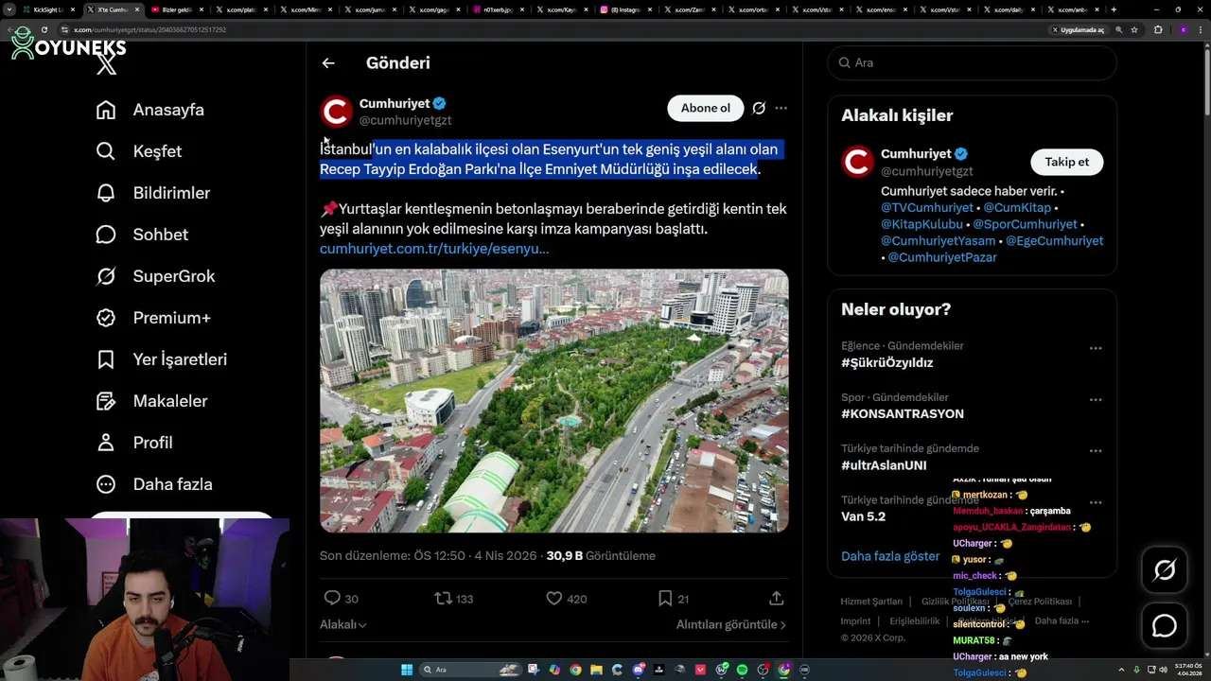Open Anasayfa home icon in sidebar
Screen dimensions: 1211x681
click(x=106, y=110)
